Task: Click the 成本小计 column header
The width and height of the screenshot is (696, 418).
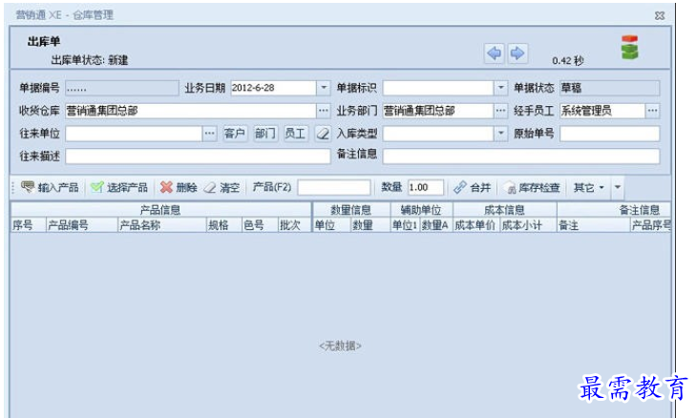Action: pyautogui.click(x=527, y=225)
